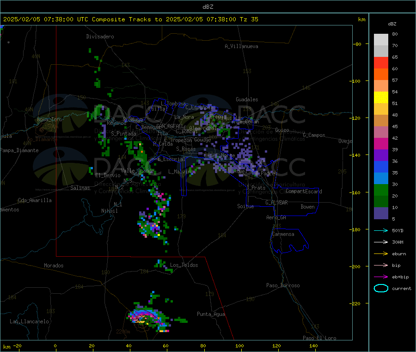Click the Bowen place label
Screen dimensions: 416x352
[307, 207]
